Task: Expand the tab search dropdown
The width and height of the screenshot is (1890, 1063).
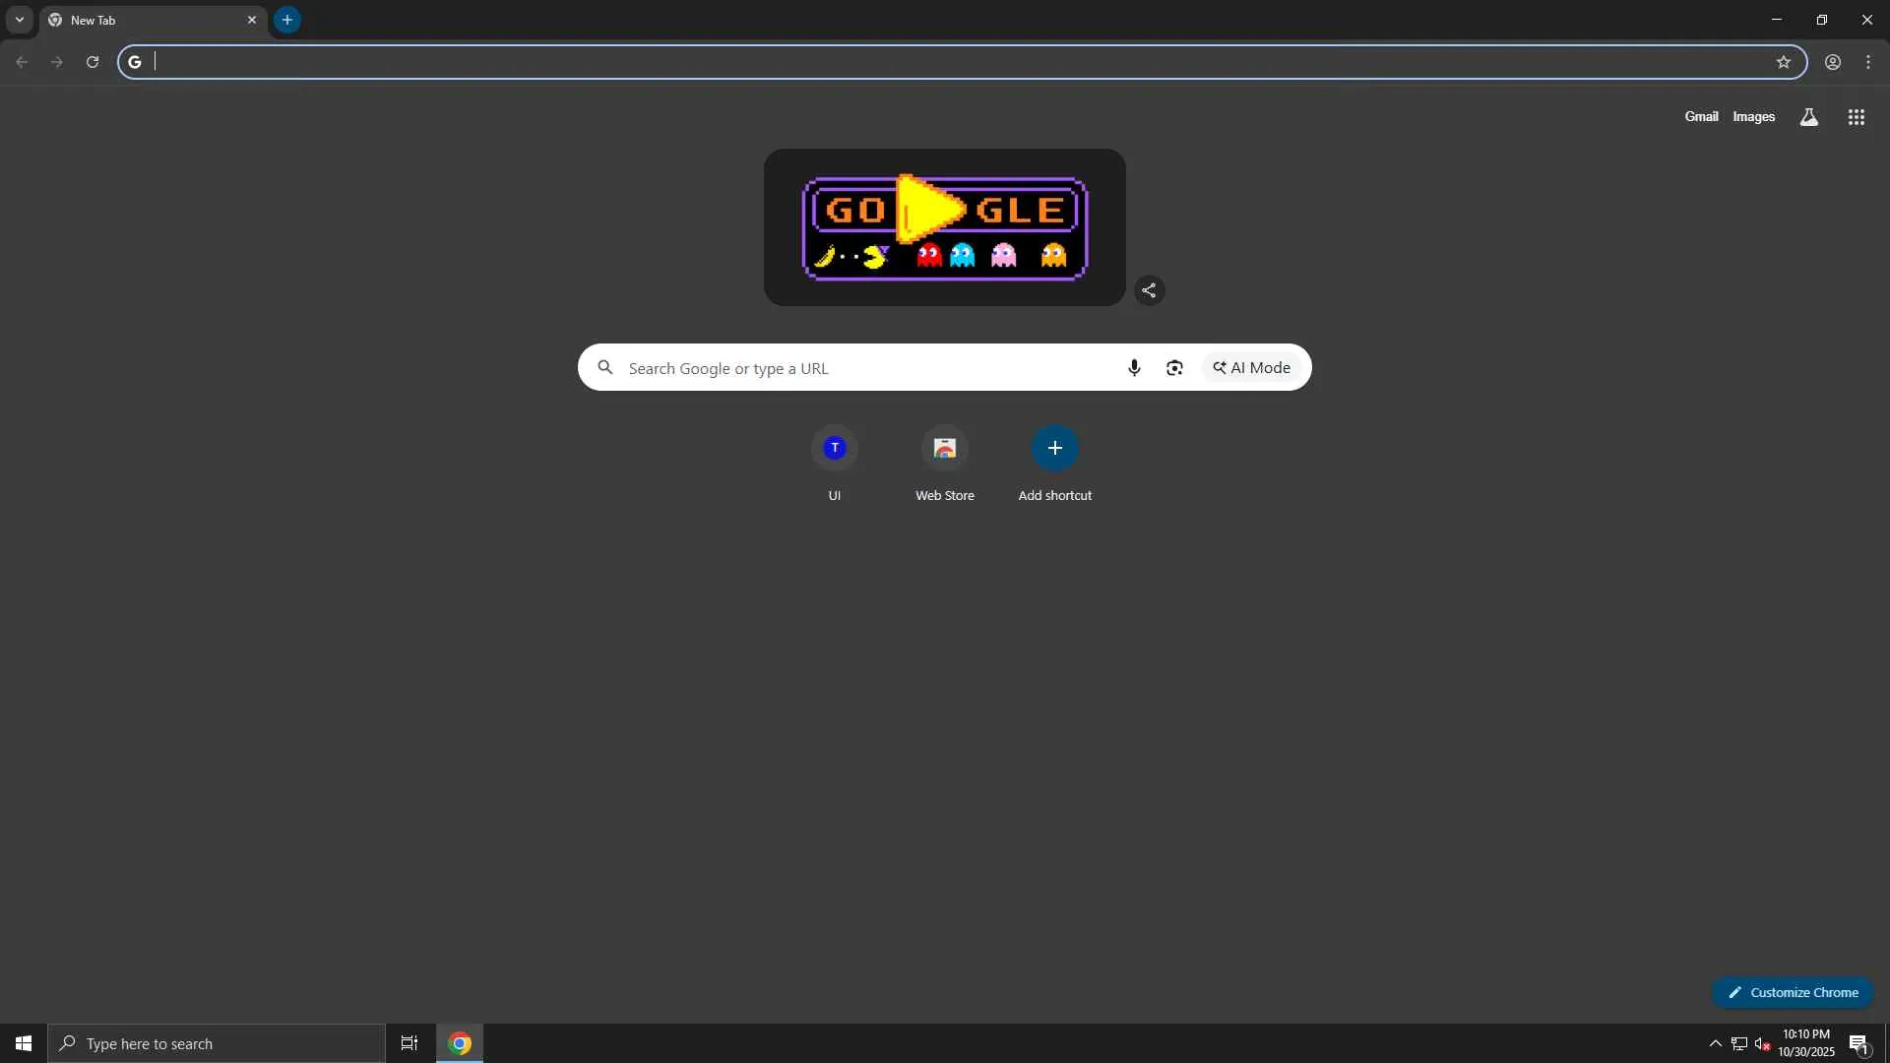Action: pos(19,20)
